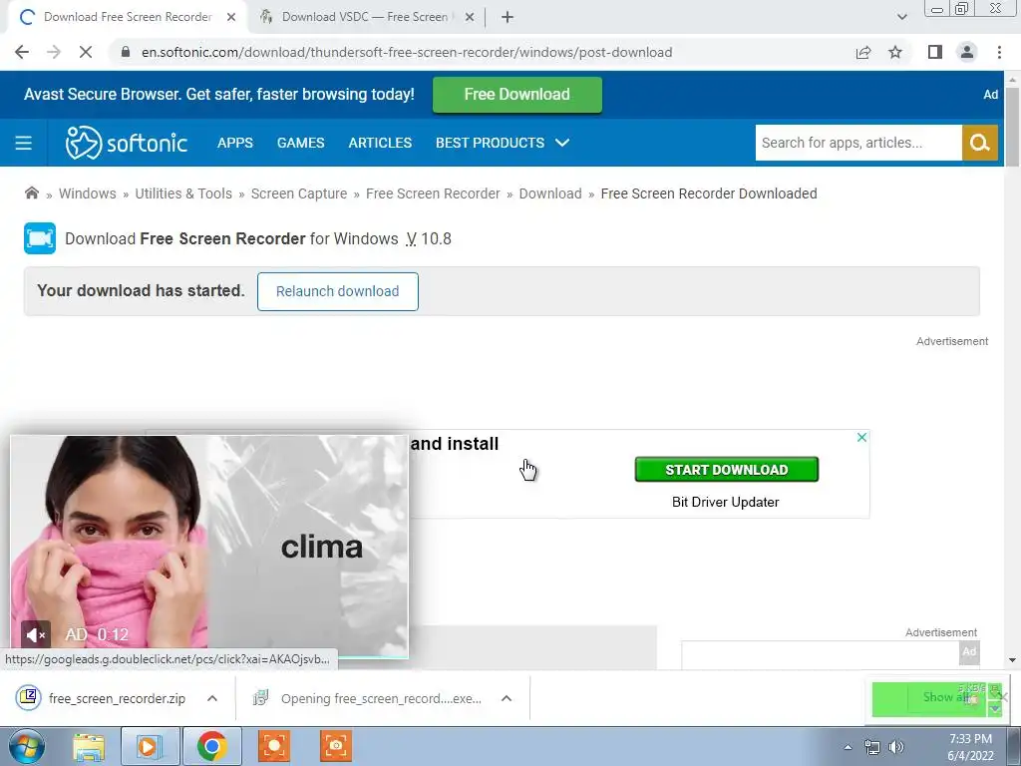
Task: Go to home via breadcrumb house icon
Action: 31,192
